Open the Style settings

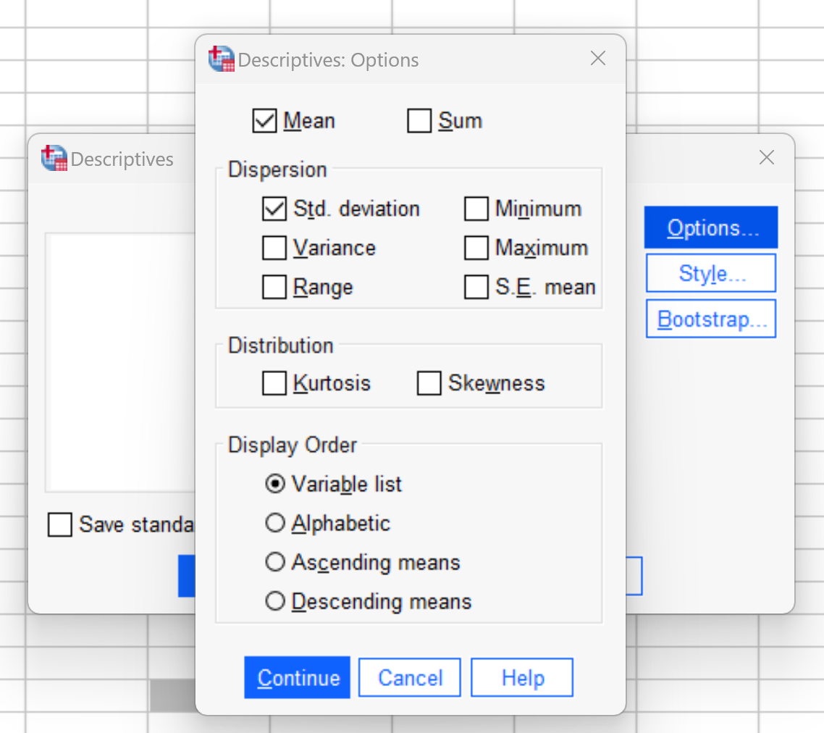pos(710,273)
